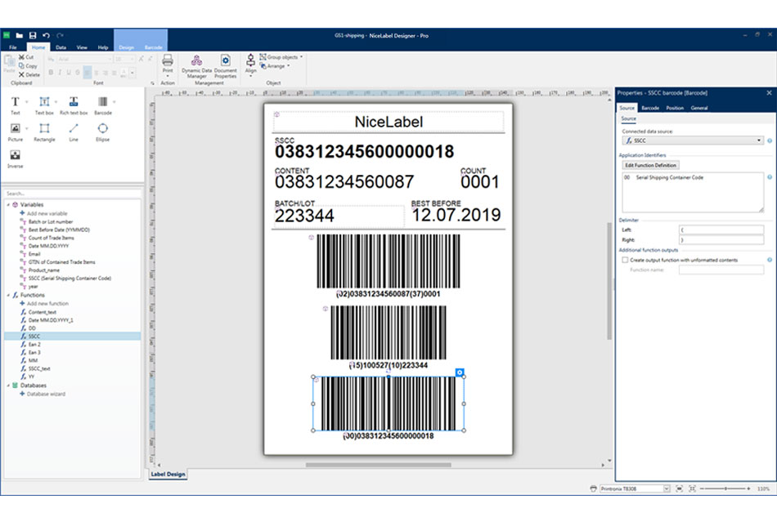Open a label file with the folder icon

tap(20, 35)
